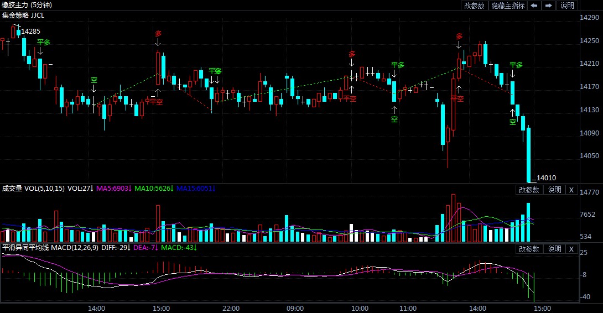Viewport: 603px width, 313px height.
Task: Click the 14290 price axis label
Action: (589, 17)
